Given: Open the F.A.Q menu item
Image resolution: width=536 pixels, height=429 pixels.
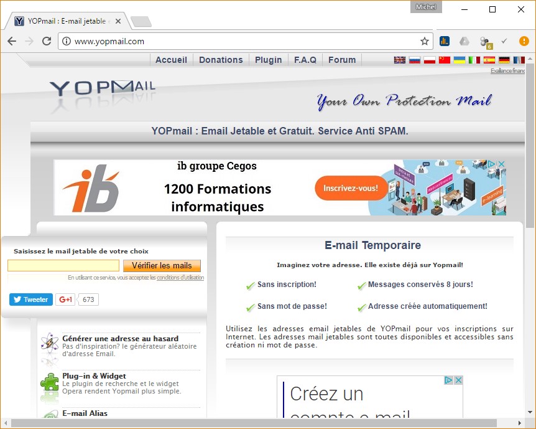Looking at the screenshot, I should [x=305, y=60].
